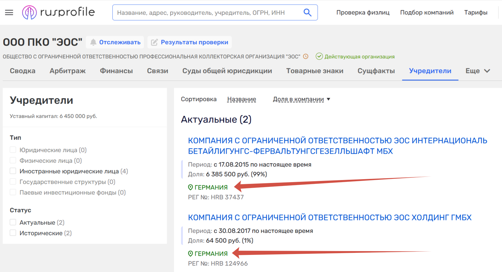Viewport: 502px width, 272px height.
Task: Click the rusprofile logo
Action: (x=58, y=12)
